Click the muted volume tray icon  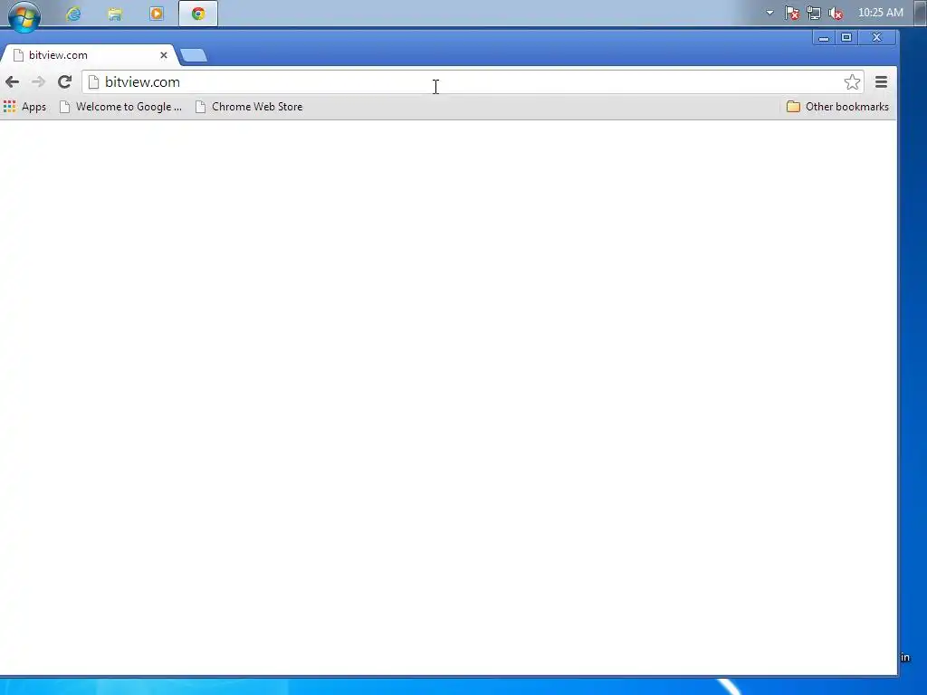click(x=836, y=13)
